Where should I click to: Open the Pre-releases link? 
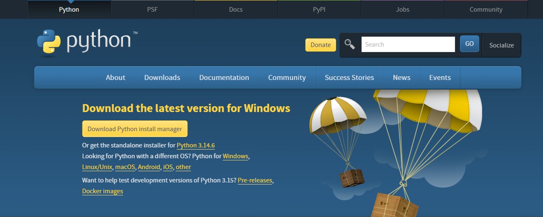coord(255,180)
